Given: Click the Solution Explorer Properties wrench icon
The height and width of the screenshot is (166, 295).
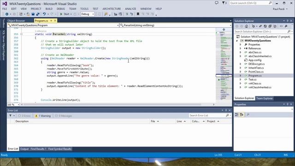Looking at the screenshot, I should pos(286,26).
